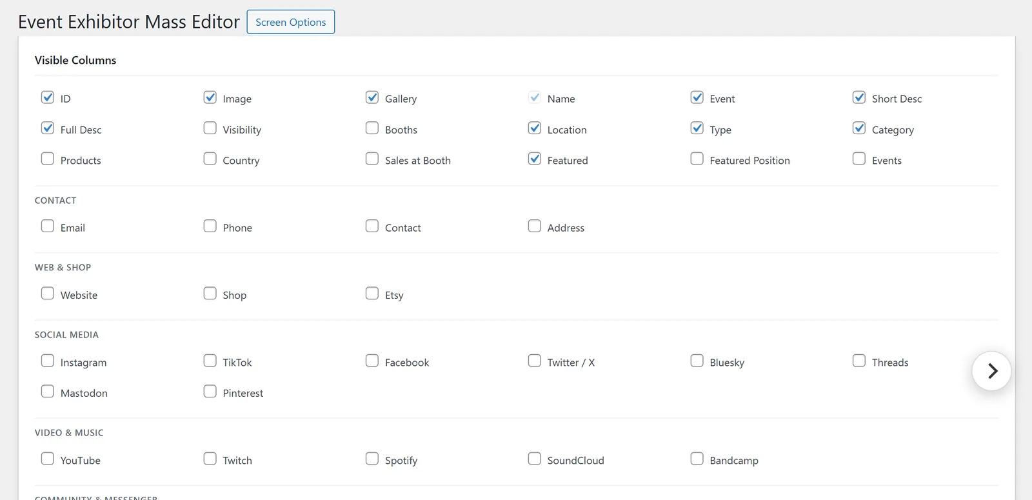Image resolution: width=1032 pixels, height=500 pixels.
Task: Check the Website column checkbox
Action: (x=48, y=294)
